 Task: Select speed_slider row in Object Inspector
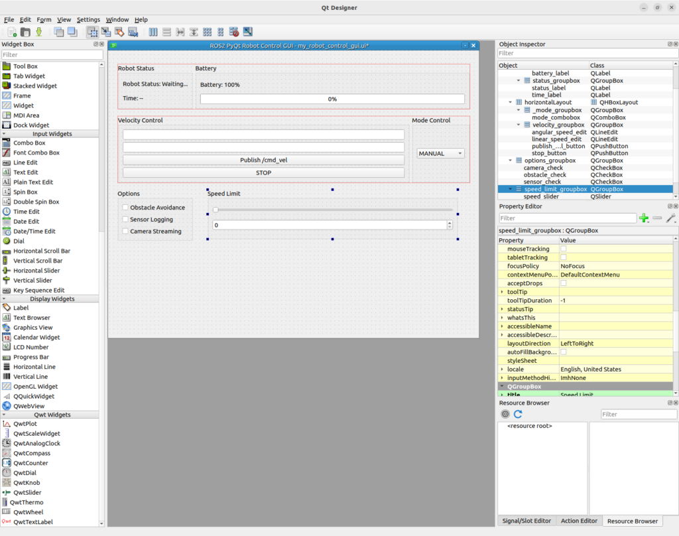pos(586,196)
